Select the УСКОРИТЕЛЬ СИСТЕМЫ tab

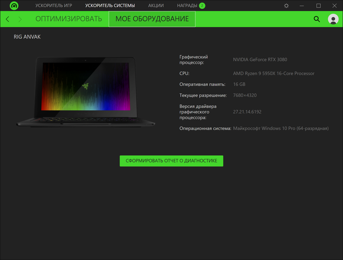tap(110, 6)
